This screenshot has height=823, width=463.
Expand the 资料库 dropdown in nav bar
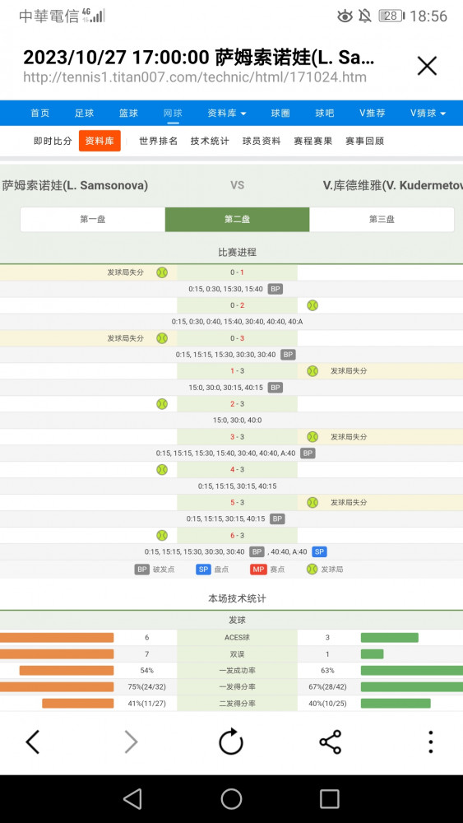(x=226, y=113)
